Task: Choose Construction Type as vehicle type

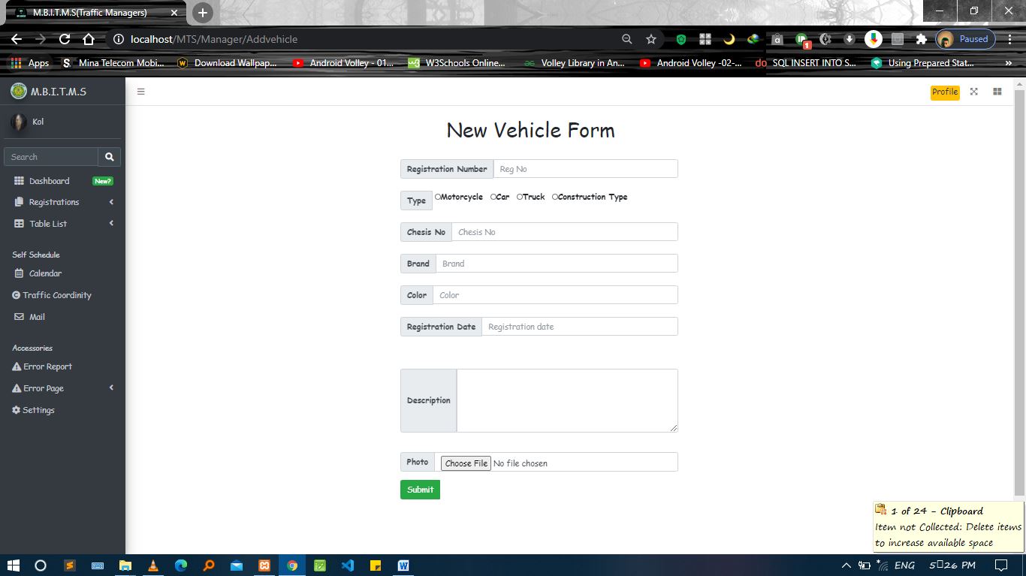Action: [x=554, y=197]
